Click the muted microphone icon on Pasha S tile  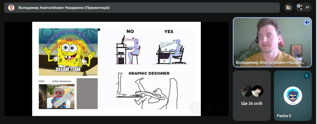[x=306, y=76]
